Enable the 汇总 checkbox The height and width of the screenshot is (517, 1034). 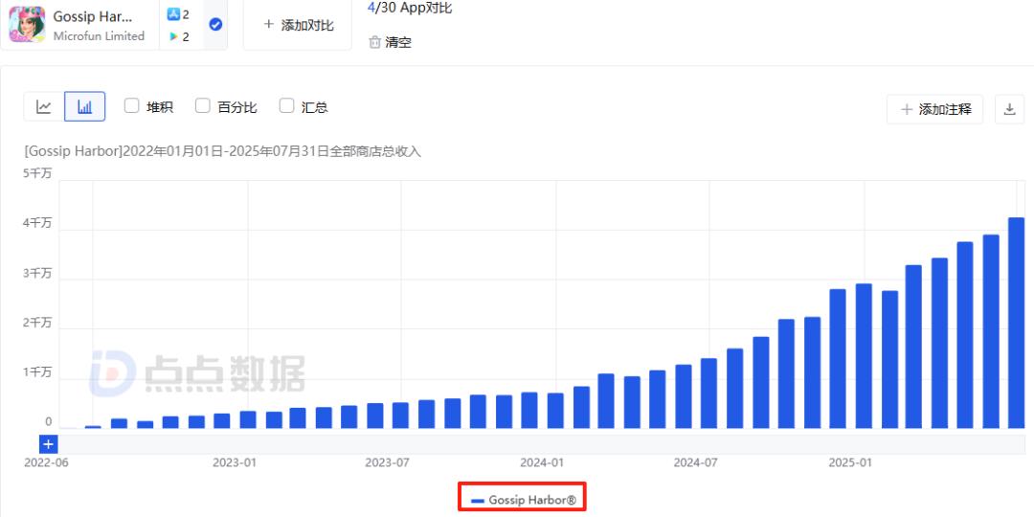[287, 106]
